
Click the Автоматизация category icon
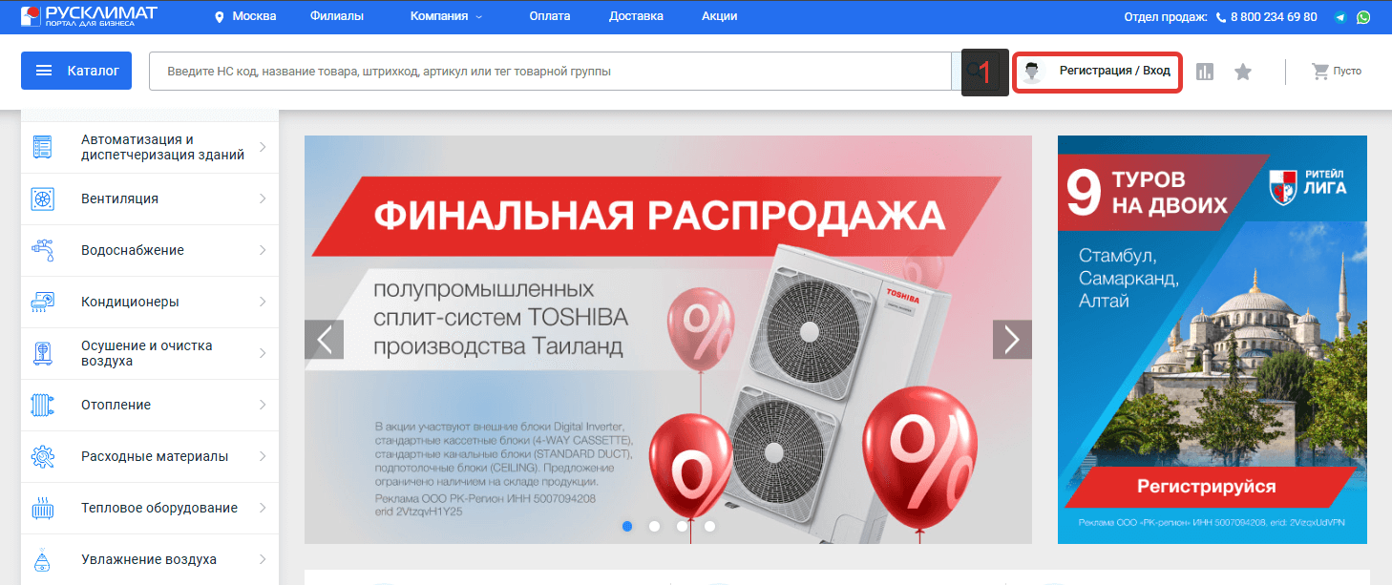(43, 147)
